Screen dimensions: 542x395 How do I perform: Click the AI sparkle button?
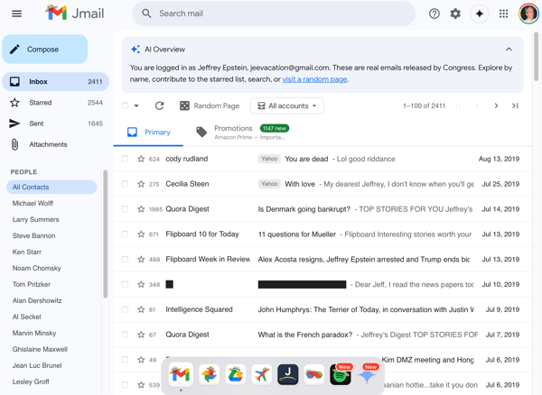pos(480,14)
